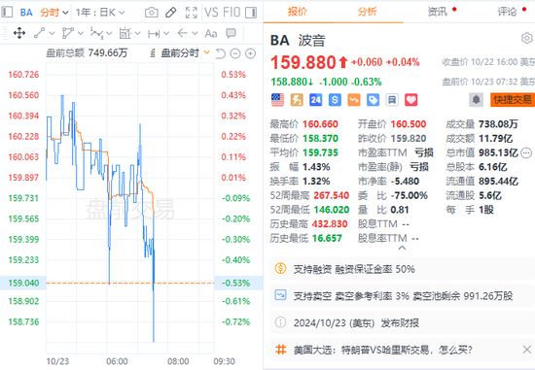
Task: Expand range span tool options arrow
Action: 166,33
